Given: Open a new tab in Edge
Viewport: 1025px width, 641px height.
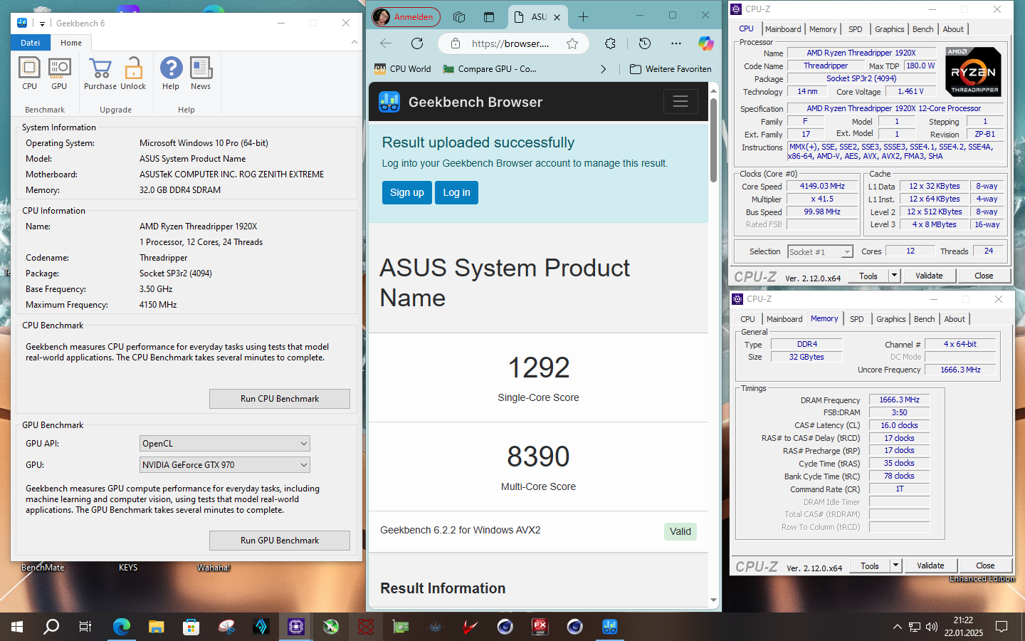Looking at the screenshot, I should pyautogui.click(x=583, y=17).
